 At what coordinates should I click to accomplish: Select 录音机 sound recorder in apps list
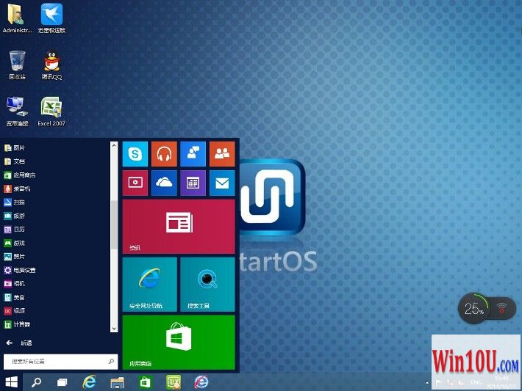17,189
